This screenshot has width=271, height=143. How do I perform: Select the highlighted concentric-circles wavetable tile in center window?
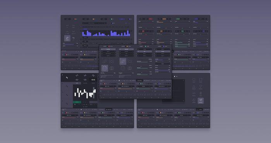point(105,68)
